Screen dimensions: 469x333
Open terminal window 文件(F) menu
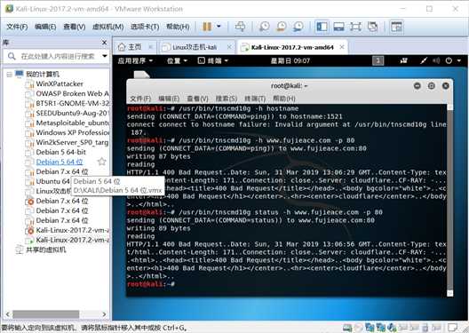140,99
